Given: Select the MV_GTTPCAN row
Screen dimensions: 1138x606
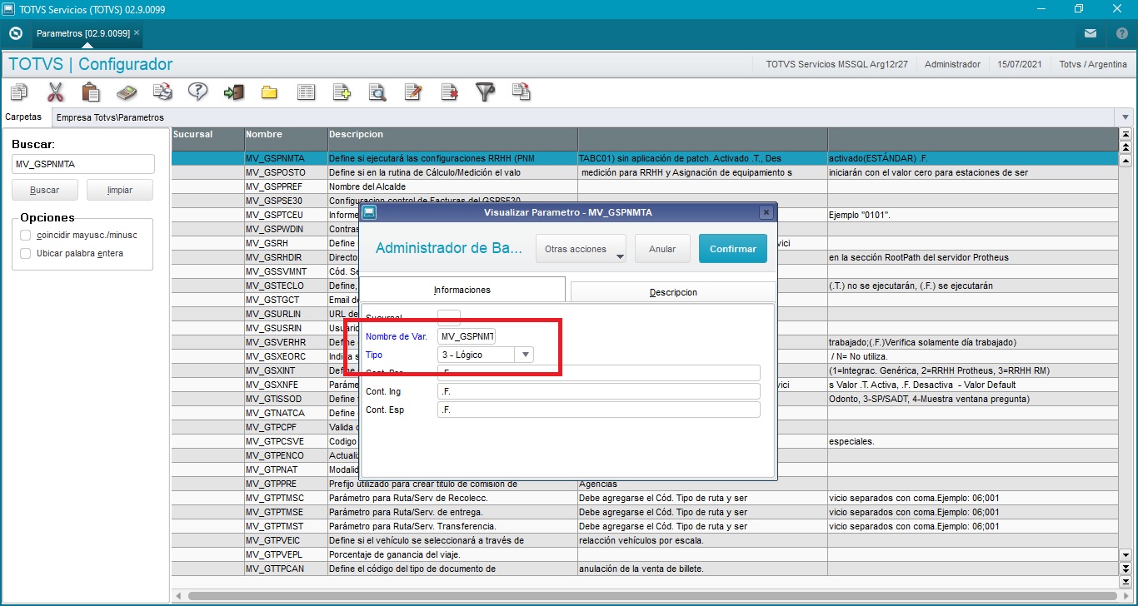Looking at the screenshot, I should 644,569.
